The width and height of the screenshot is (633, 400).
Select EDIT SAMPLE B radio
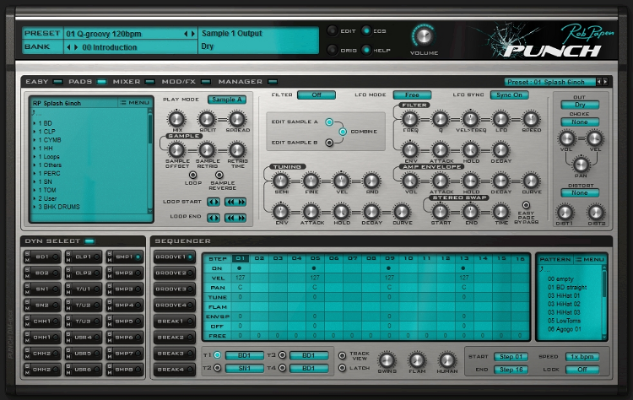(x=329, y=143)
